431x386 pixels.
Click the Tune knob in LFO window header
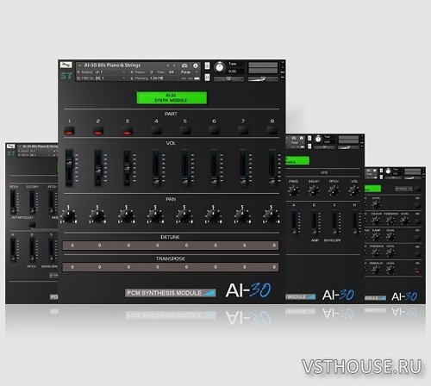coord(318,140)
